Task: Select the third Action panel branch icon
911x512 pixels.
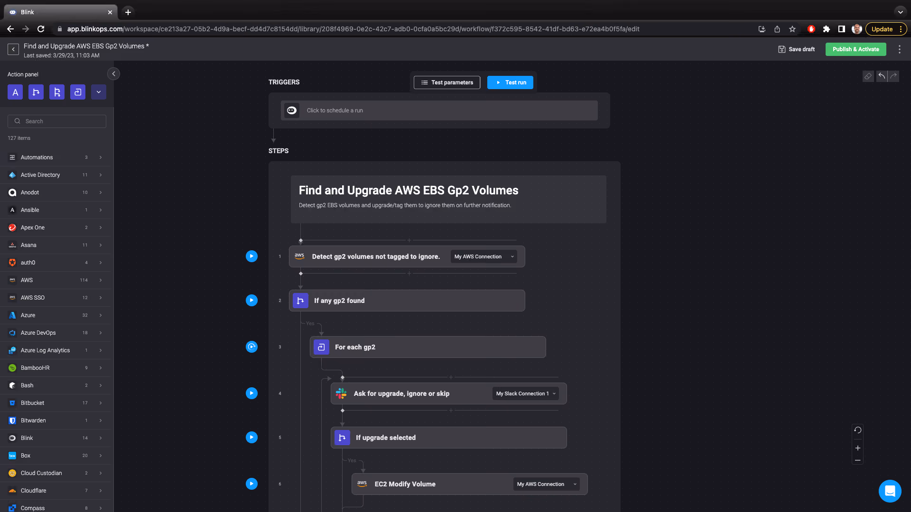Action: (x=57, y=92)
